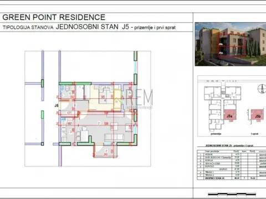Click room number 6 on the upper terrace
266x199 pixels.
130,93
